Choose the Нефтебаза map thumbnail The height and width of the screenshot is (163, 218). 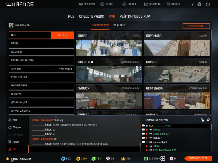177,96
